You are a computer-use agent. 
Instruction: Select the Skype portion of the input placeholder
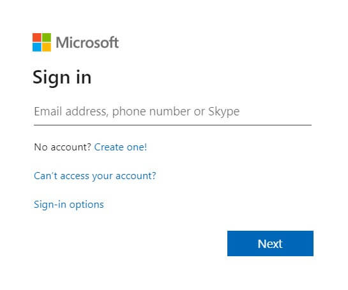click(x=224, y=112)
